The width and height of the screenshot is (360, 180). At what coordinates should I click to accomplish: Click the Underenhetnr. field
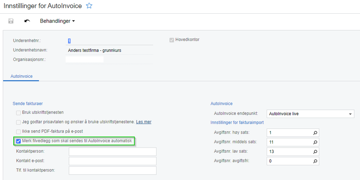coord(109,41)
